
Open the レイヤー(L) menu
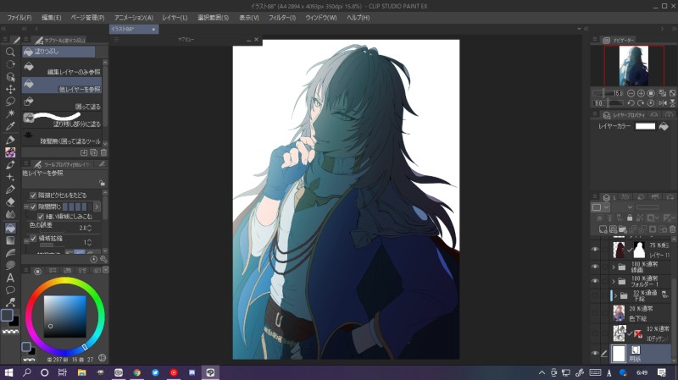175,18
